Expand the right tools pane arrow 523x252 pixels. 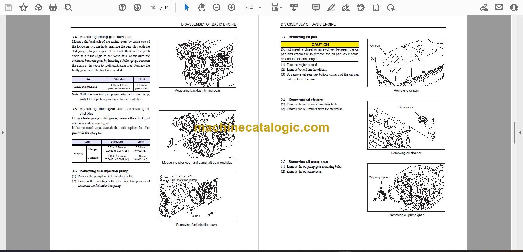point(520,133)
